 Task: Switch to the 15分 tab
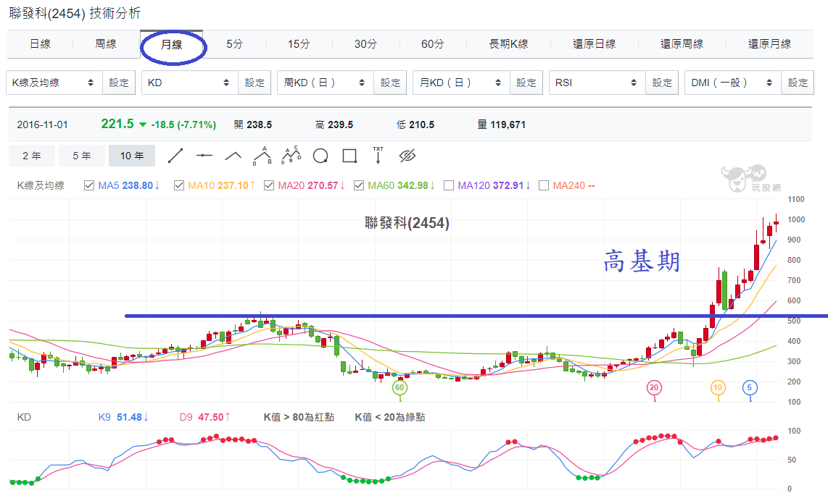299,44
